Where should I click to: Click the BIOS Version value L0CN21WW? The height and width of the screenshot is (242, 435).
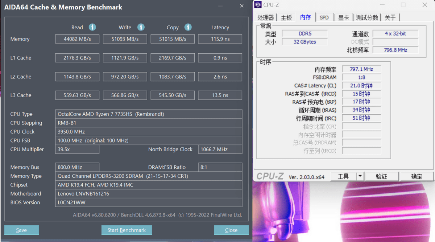(149, 202)
